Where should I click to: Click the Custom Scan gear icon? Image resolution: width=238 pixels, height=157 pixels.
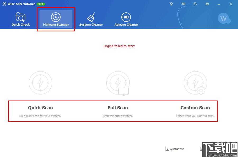coord(195,83)
